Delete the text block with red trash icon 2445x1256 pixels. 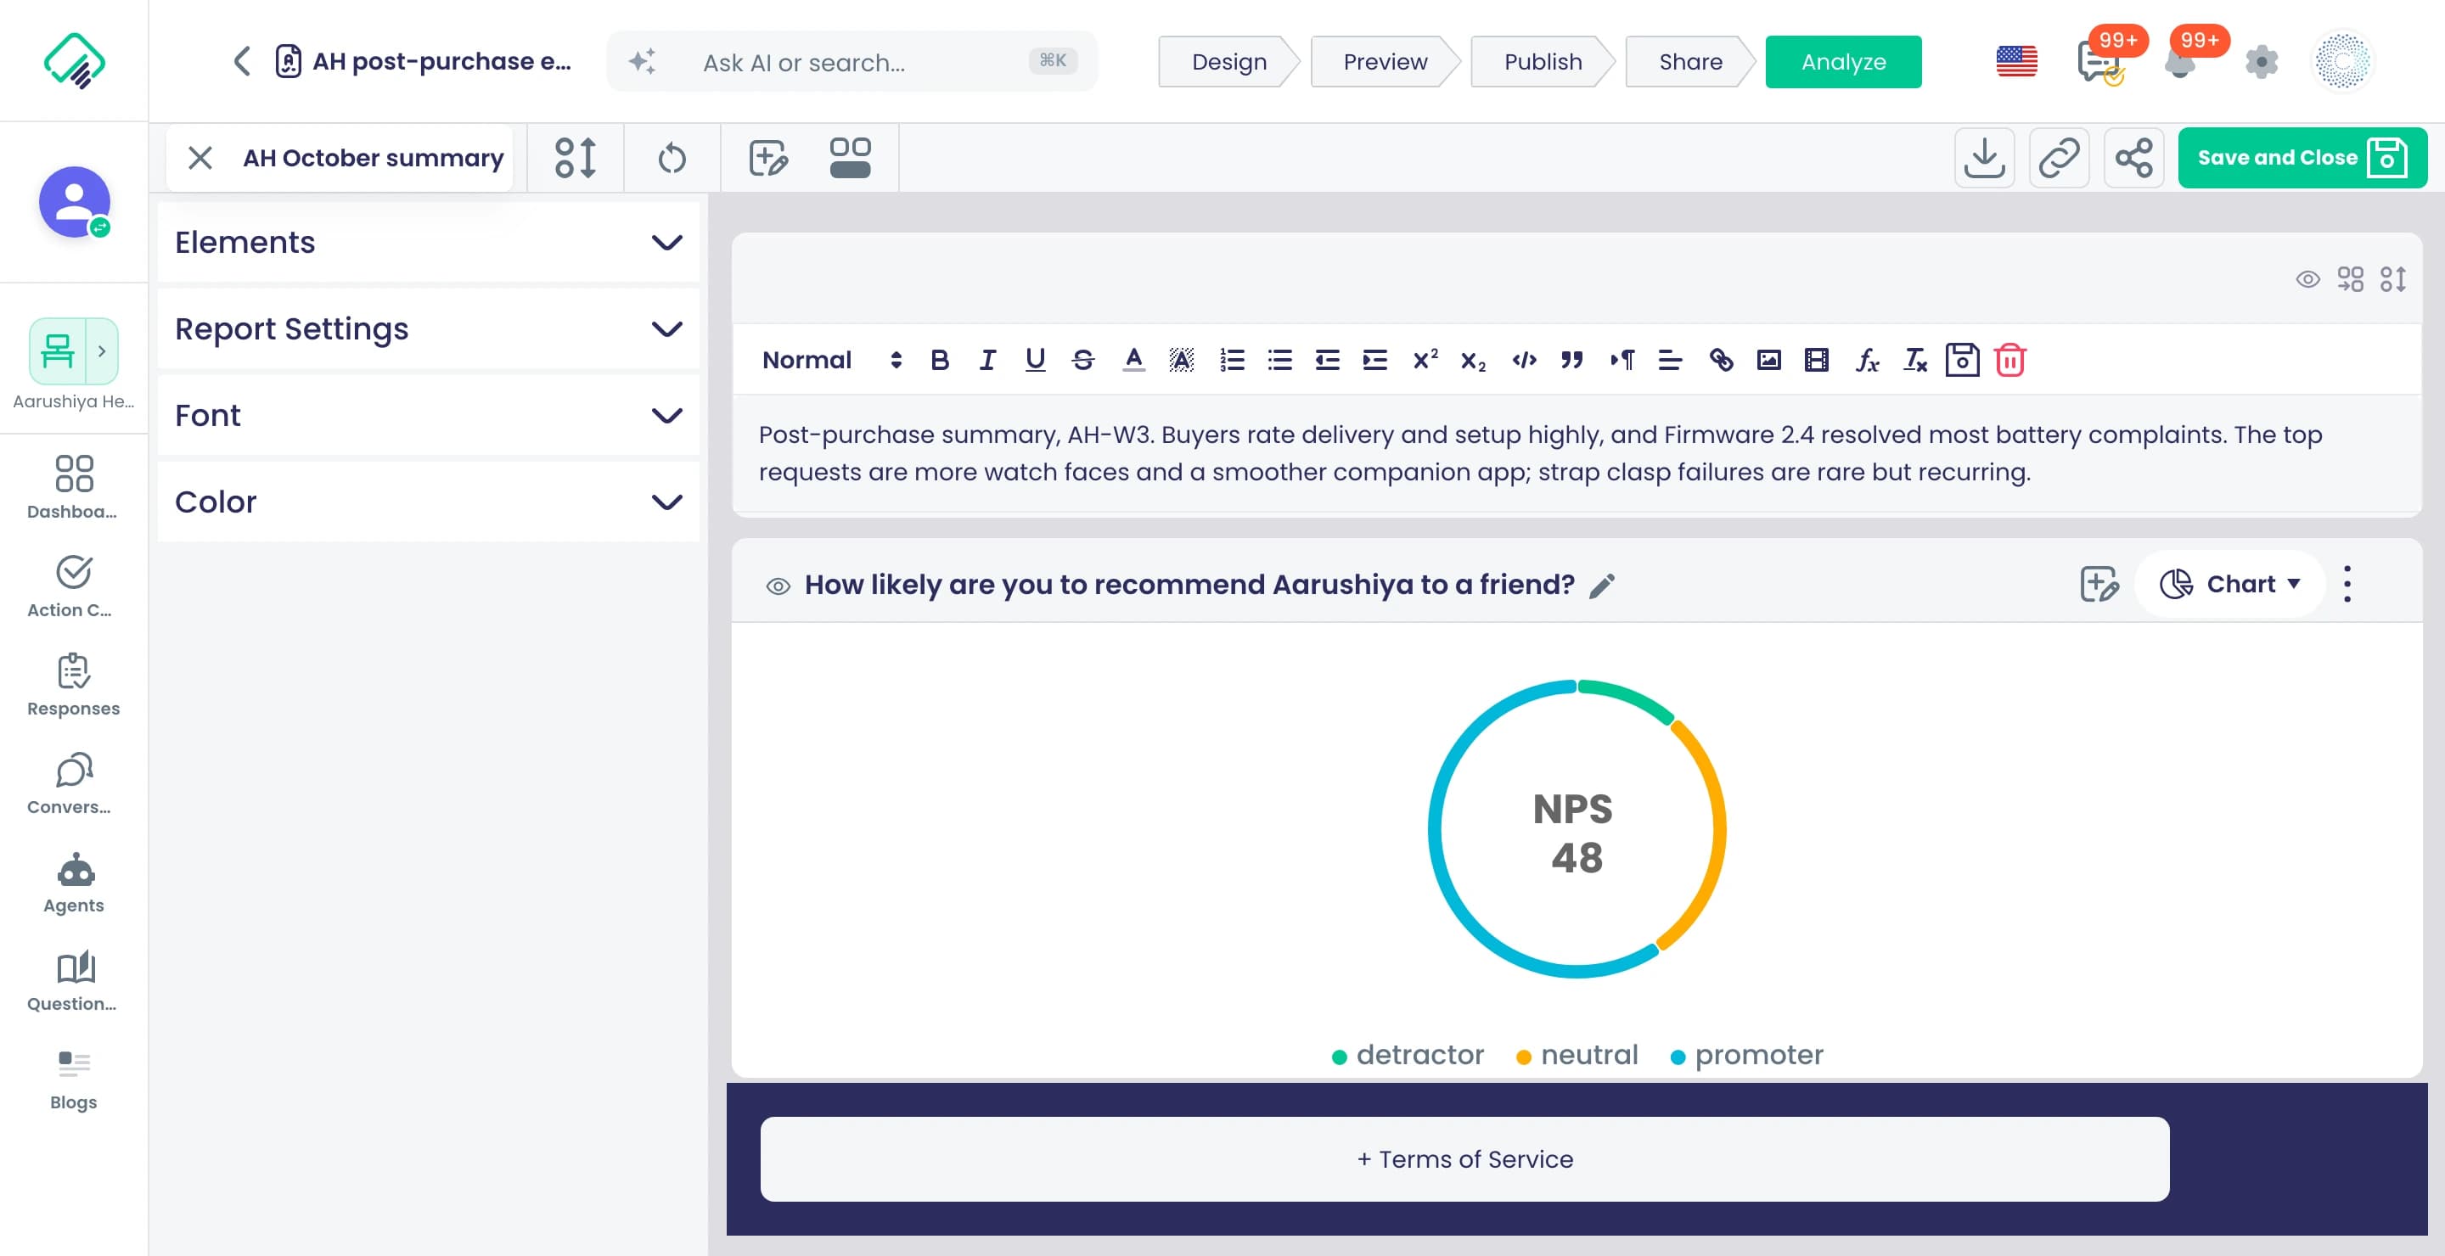2010,361
